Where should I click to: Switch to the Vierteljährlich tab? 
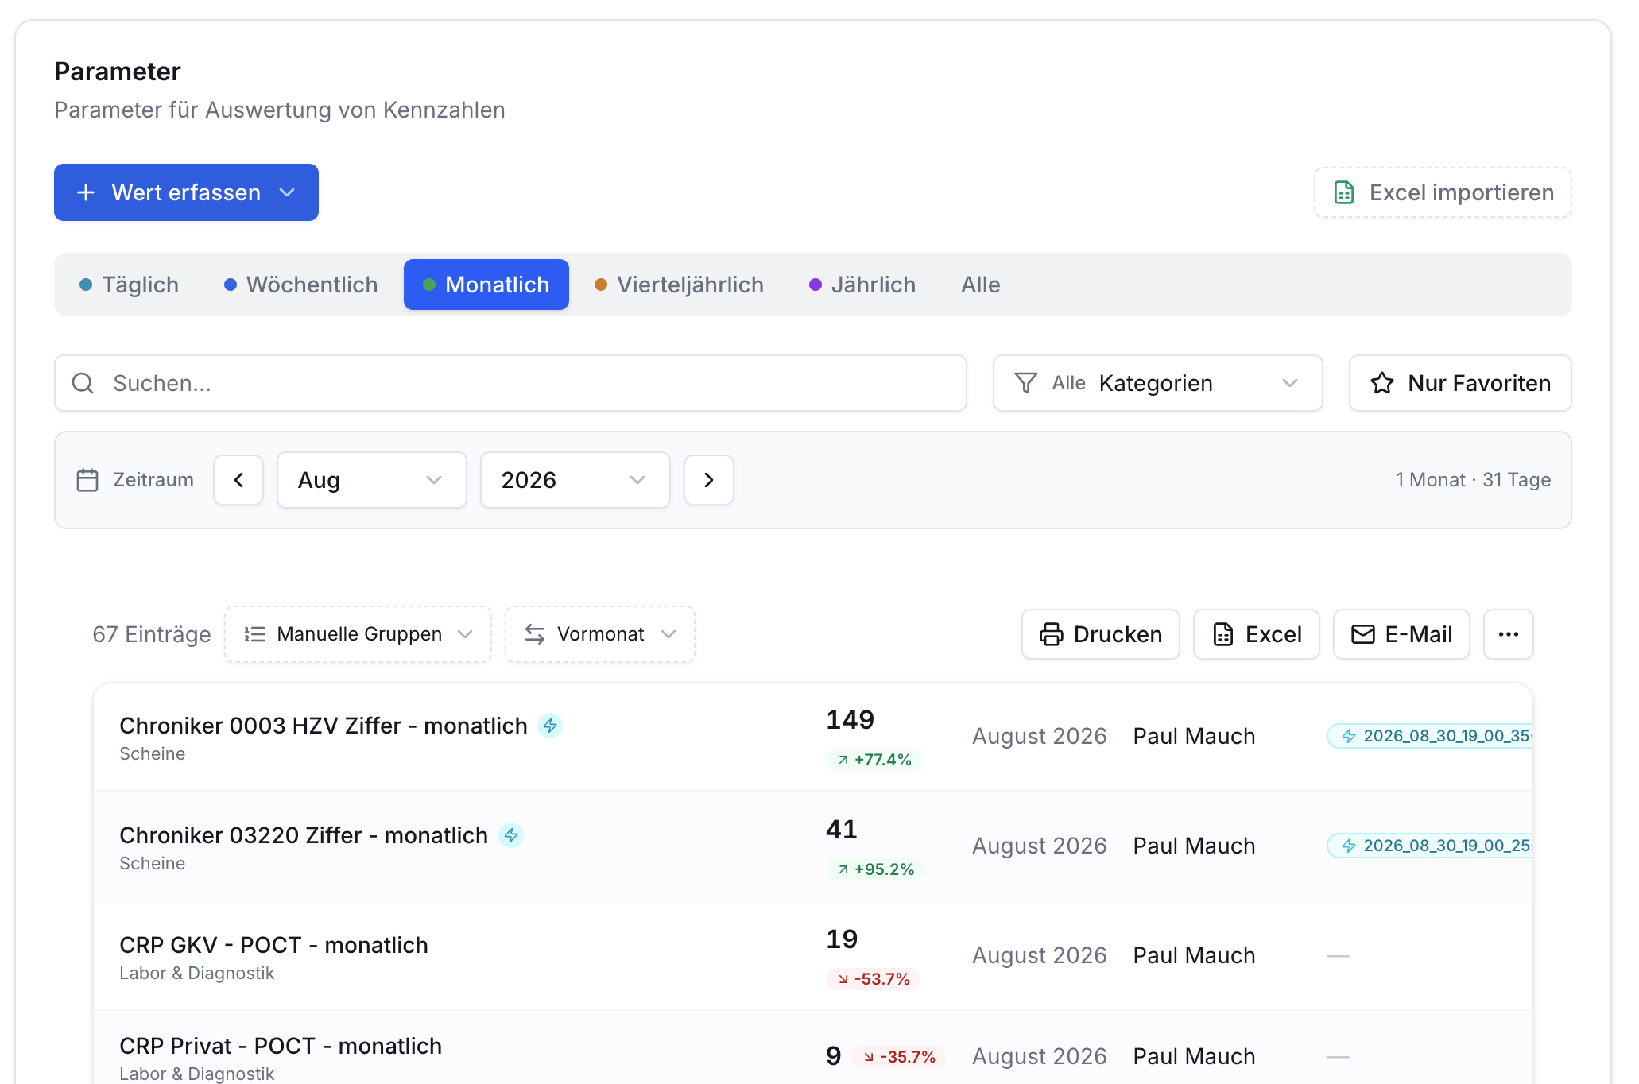point(679,285)
